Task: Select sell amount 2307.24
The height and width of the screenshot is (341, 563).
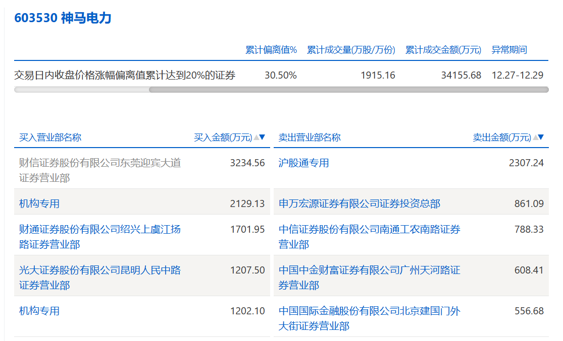Action: tap(526, 163)
